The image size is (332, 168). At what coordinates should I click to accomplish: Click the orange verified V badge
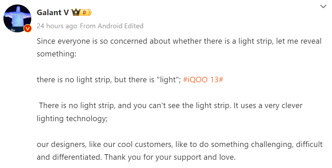tap(27, 29)
